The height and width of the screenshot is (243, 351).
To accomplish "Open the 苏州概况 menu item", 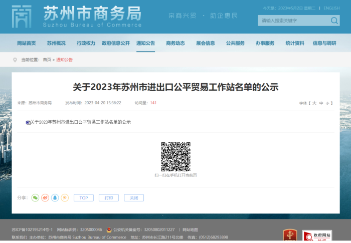I will [56, 43].
